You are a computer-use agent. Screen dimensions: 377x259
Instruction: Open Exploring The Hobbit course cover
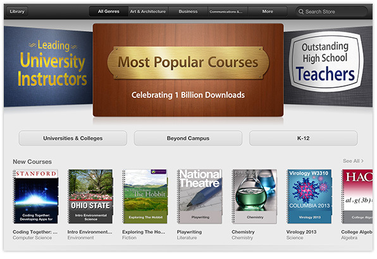145,196
